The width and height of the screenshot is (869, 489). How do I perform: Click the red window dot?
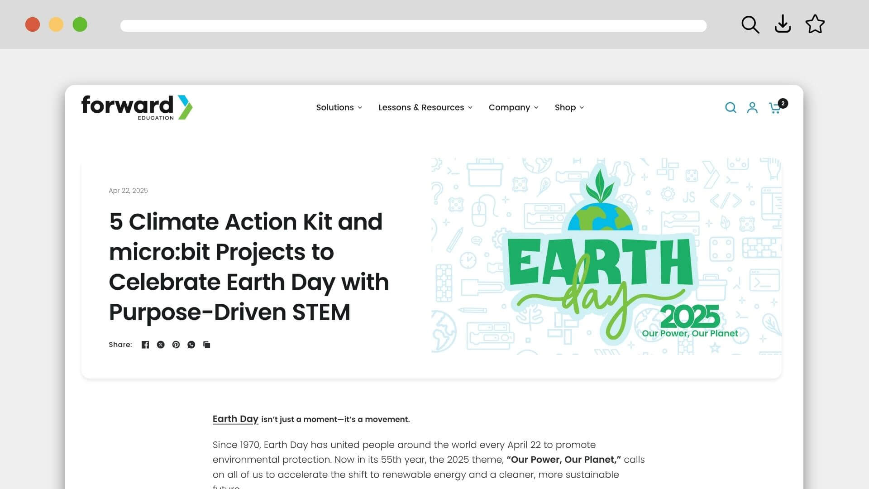pyautogui.click(x=33, y=24)
